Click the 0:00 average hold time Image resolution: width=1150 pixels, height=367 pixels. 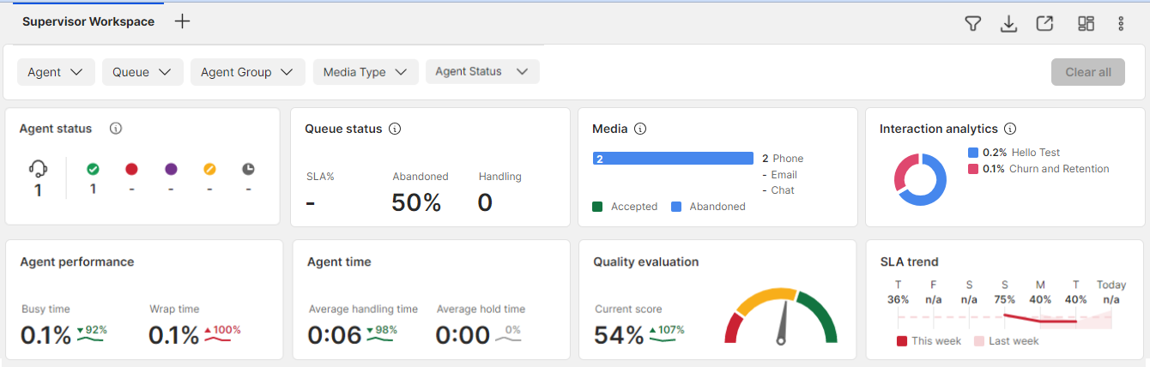463,335
